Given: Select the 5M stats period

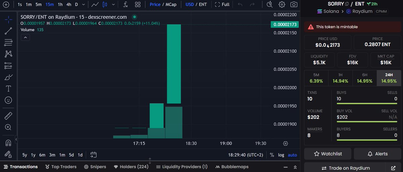Looking at the screenshot, I should pos(316,78).
